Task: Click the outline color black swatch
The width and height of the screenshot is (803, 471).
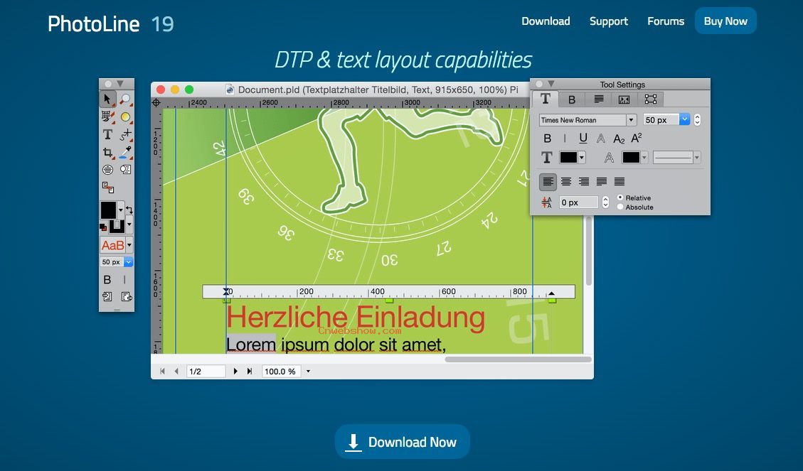Action: 630,158
